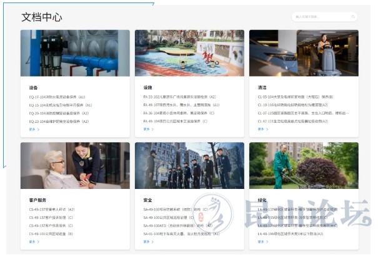Open the 客户服务 elderly resident photo
The height and width of the screenshot is (260, 378).
click(x=75, y=165)
